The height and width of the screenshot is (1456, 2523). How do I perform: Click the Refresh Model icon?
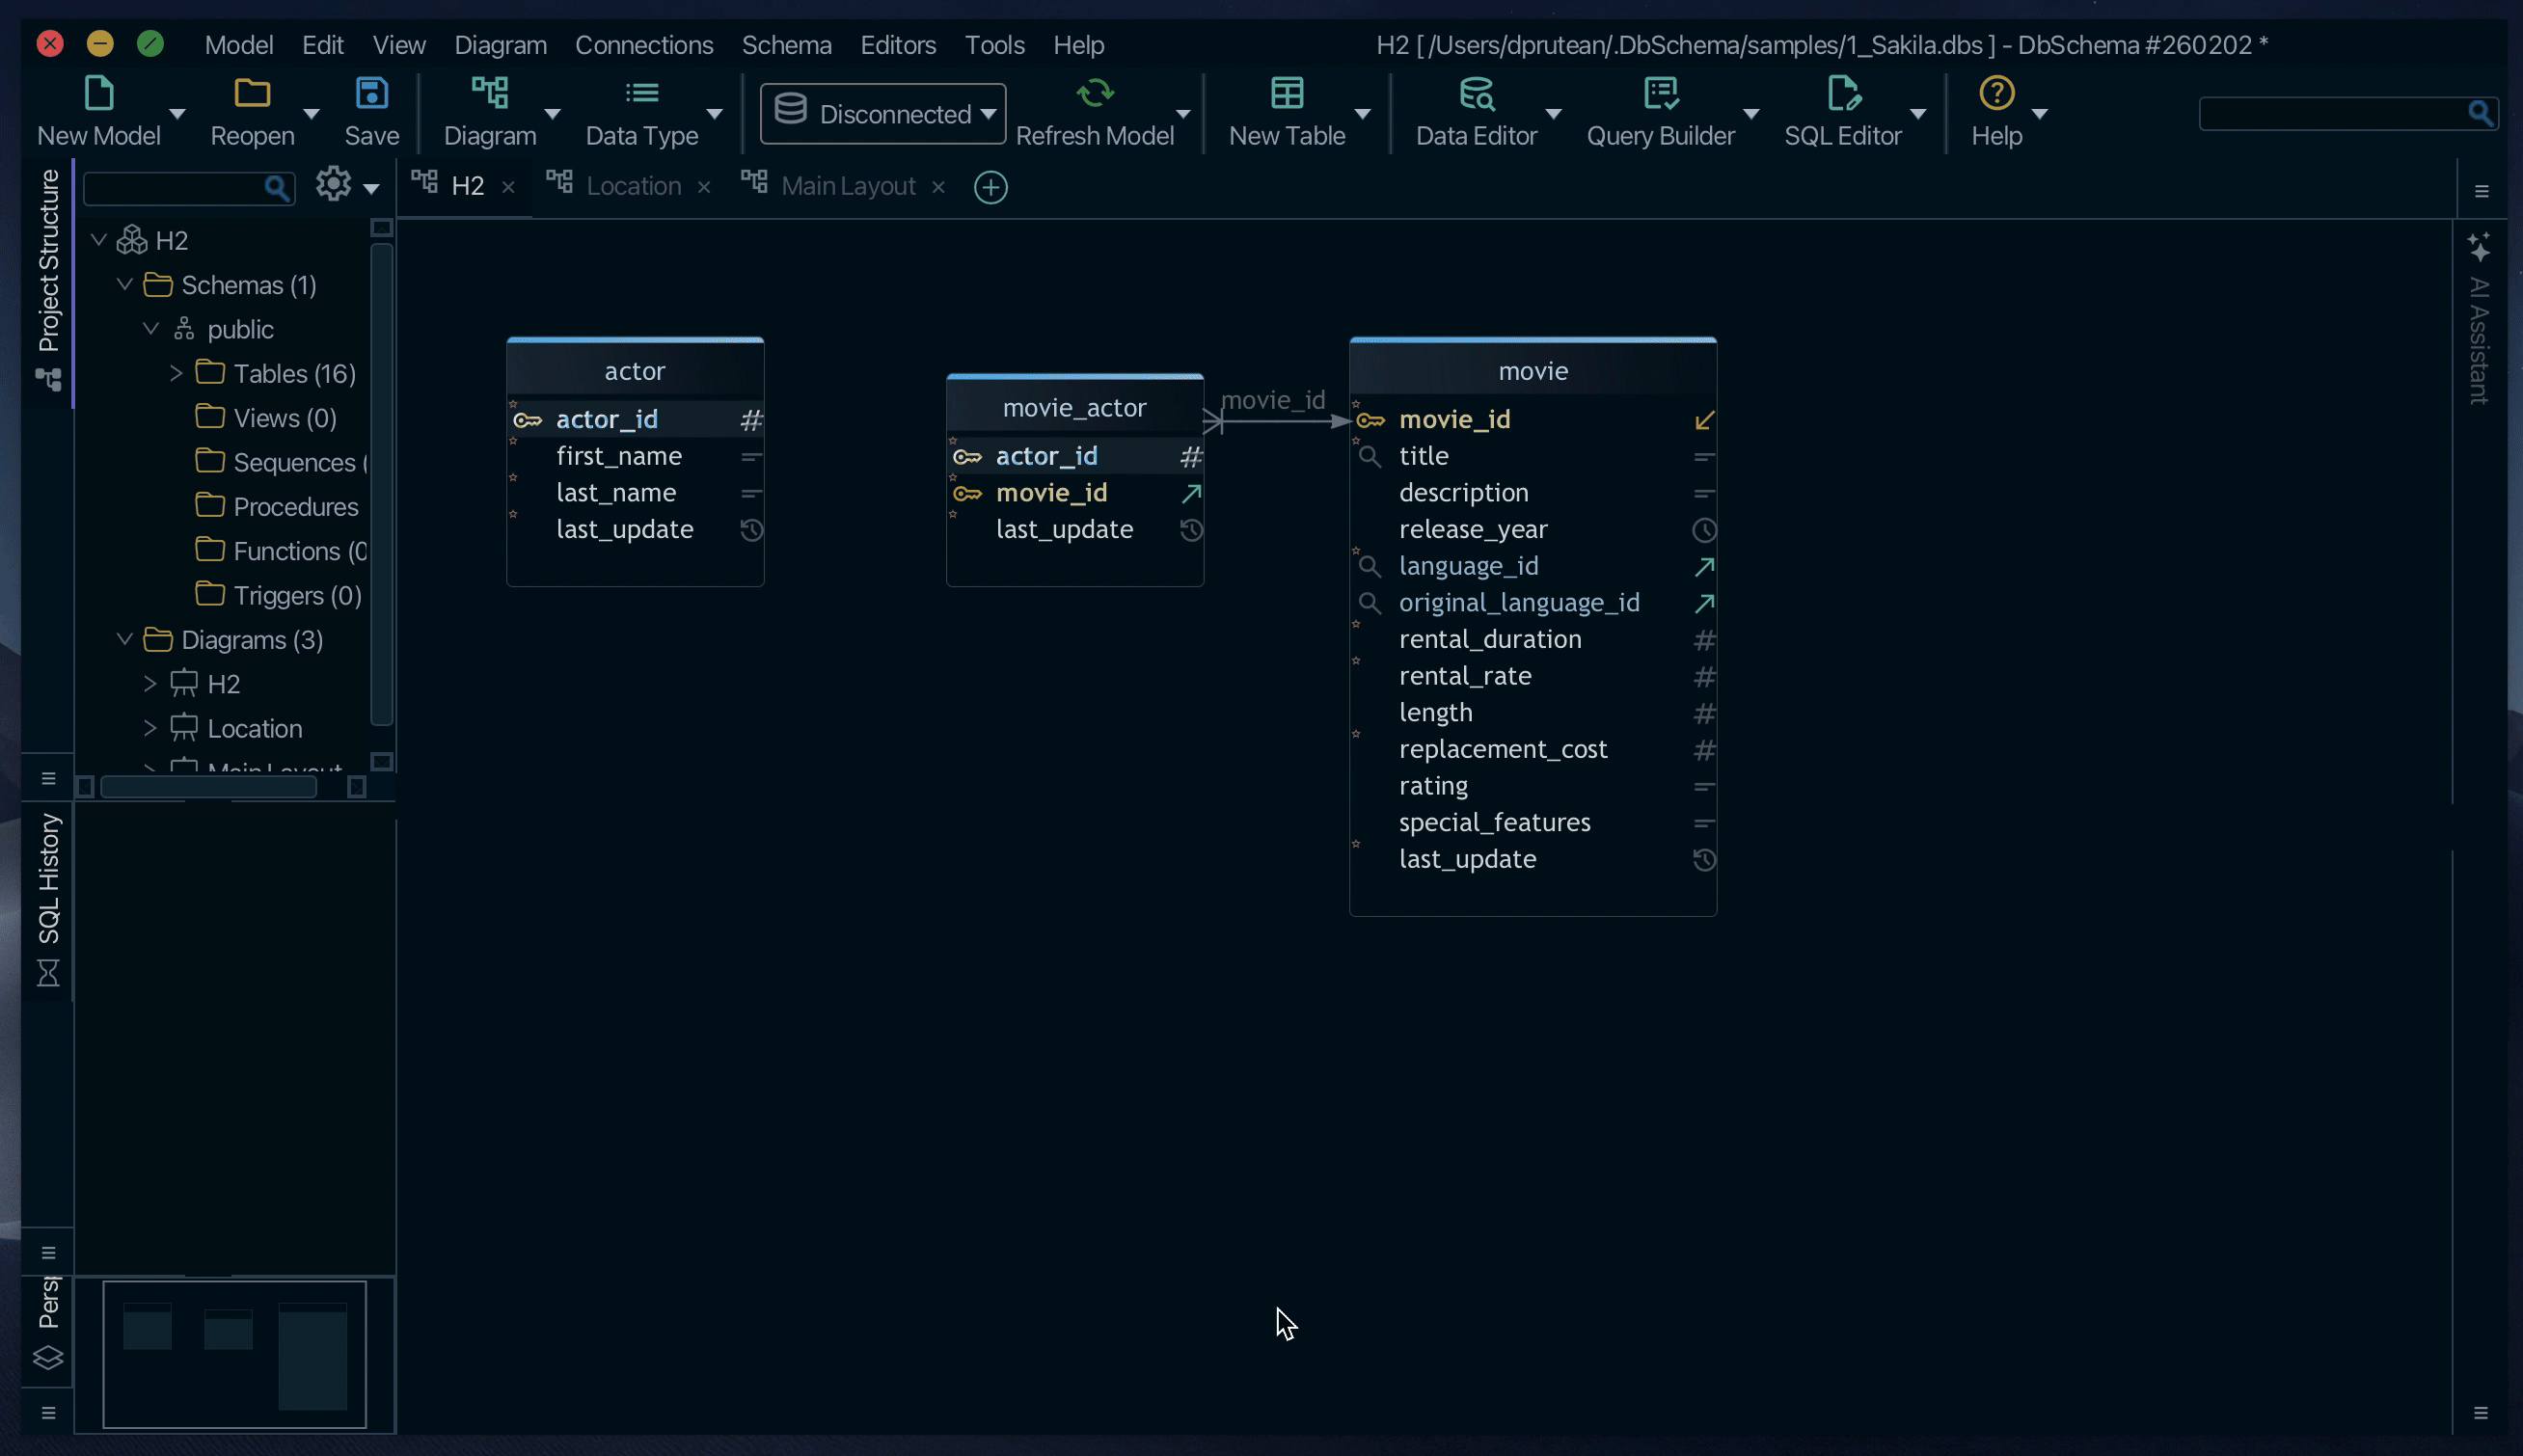click(1094, 94)
